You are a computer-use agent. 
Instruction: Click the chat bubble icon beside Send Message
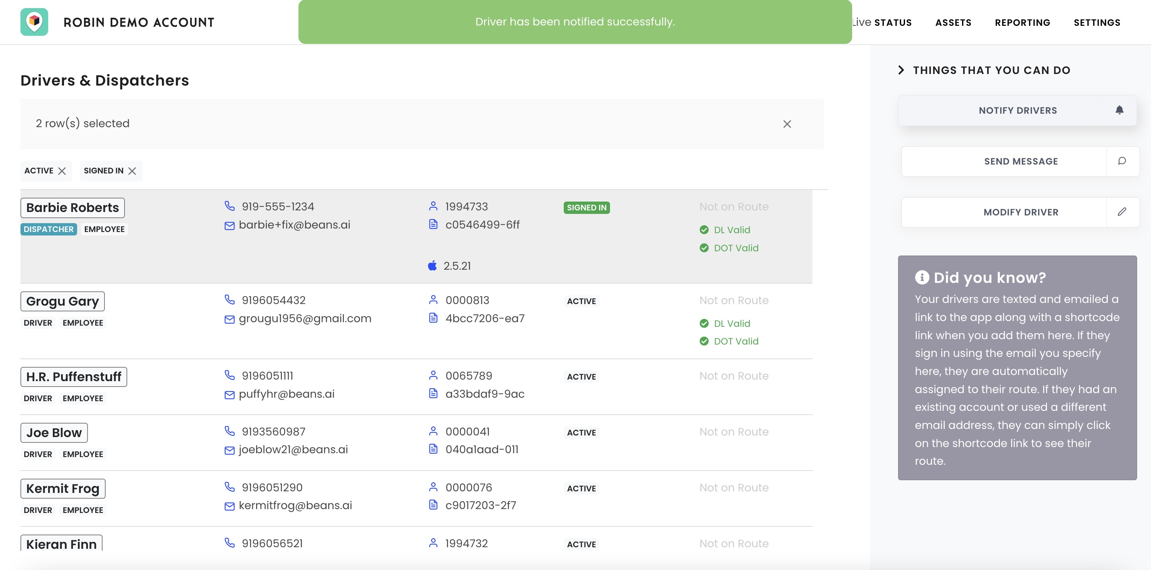tap(1122, 161)
